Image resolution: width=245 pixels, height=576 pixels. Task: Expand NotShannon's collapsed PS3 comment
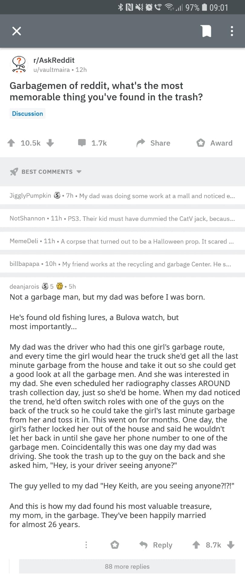click(x=122, y=218)
